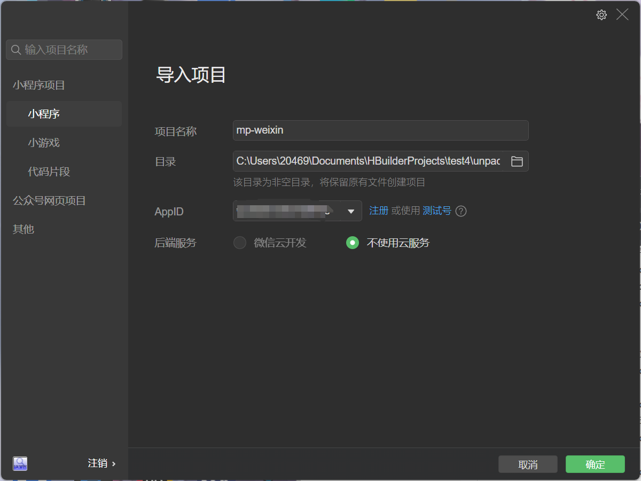Screen dimensions: 641x481
Task: Open the 注销 logout chevron
Action: [x=114, y=463]
